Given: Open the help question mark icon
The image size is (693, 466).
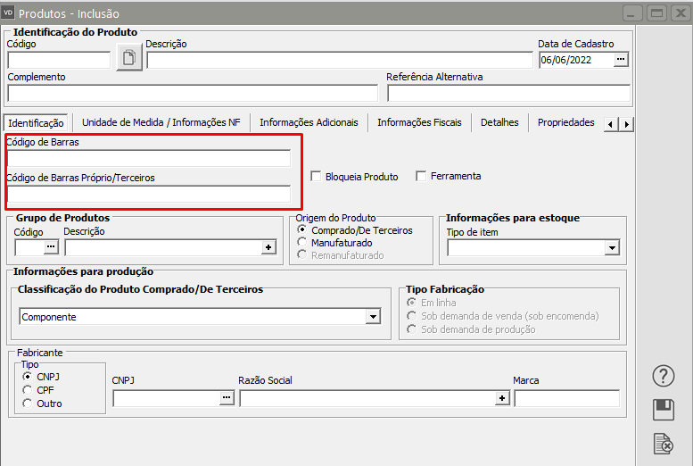Looking at the screenshot, I should [663, 375].
